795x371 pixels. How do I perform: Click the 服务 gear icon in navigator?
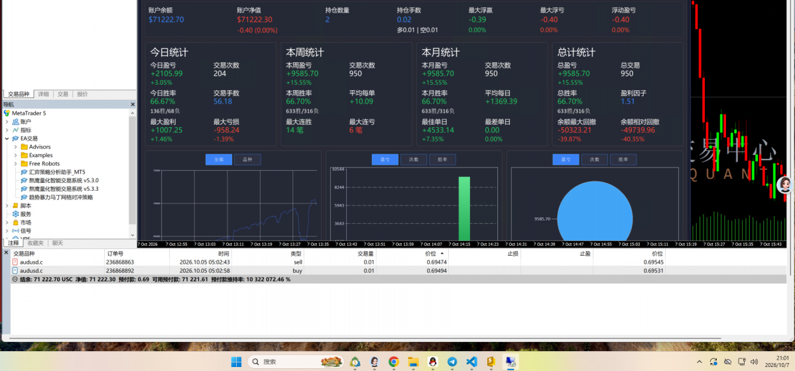coord(16,214)
